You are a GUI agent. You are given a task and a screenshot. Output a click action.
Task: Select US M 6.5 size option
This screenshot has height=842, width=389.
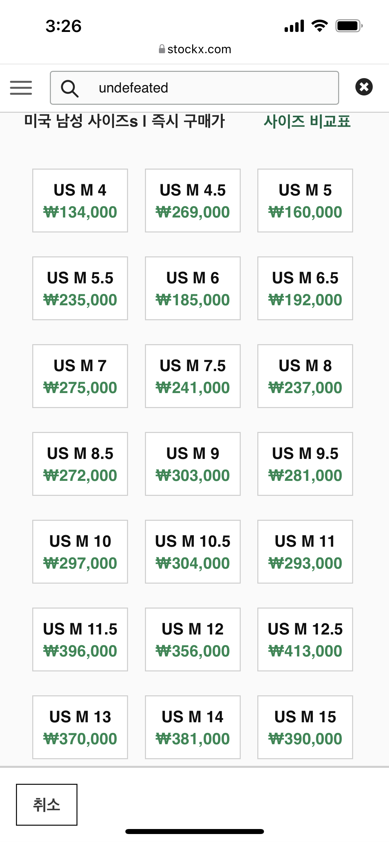305,288
